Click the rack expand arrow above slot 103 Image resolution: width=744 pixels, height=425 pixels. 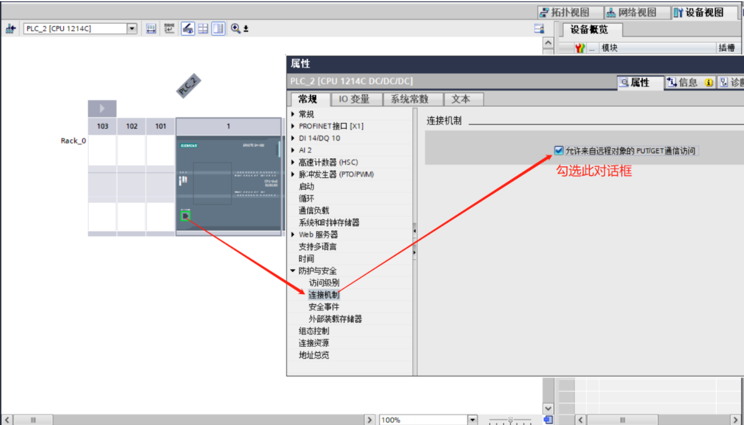[102, 109]
